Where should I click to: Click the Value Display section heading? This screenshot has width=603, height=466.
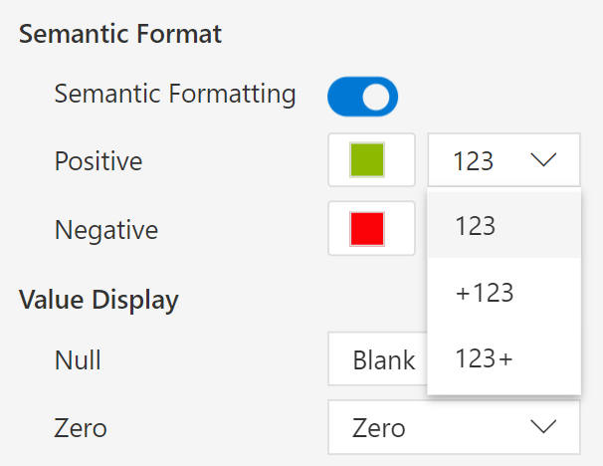[99, 299]
